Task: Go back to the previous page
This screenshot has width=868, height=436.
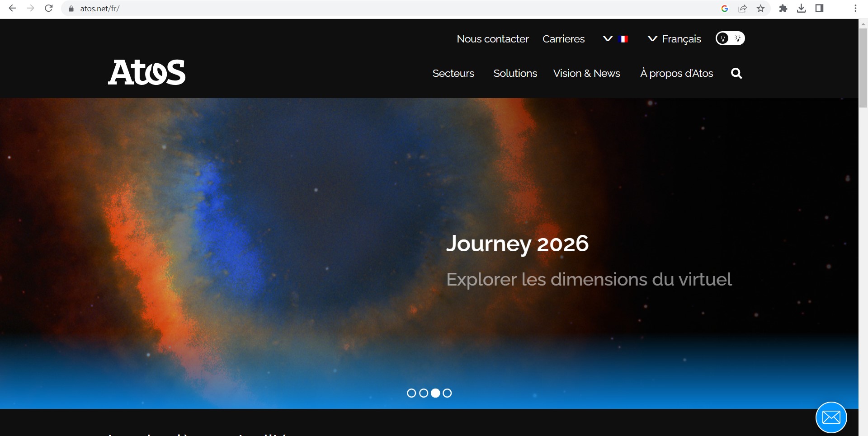Action: tap(13, 9)
